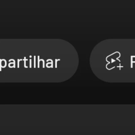Tap the remix pill's Shorts glyph
Viewport: 135px width, 135px height.
click(114, 61)
